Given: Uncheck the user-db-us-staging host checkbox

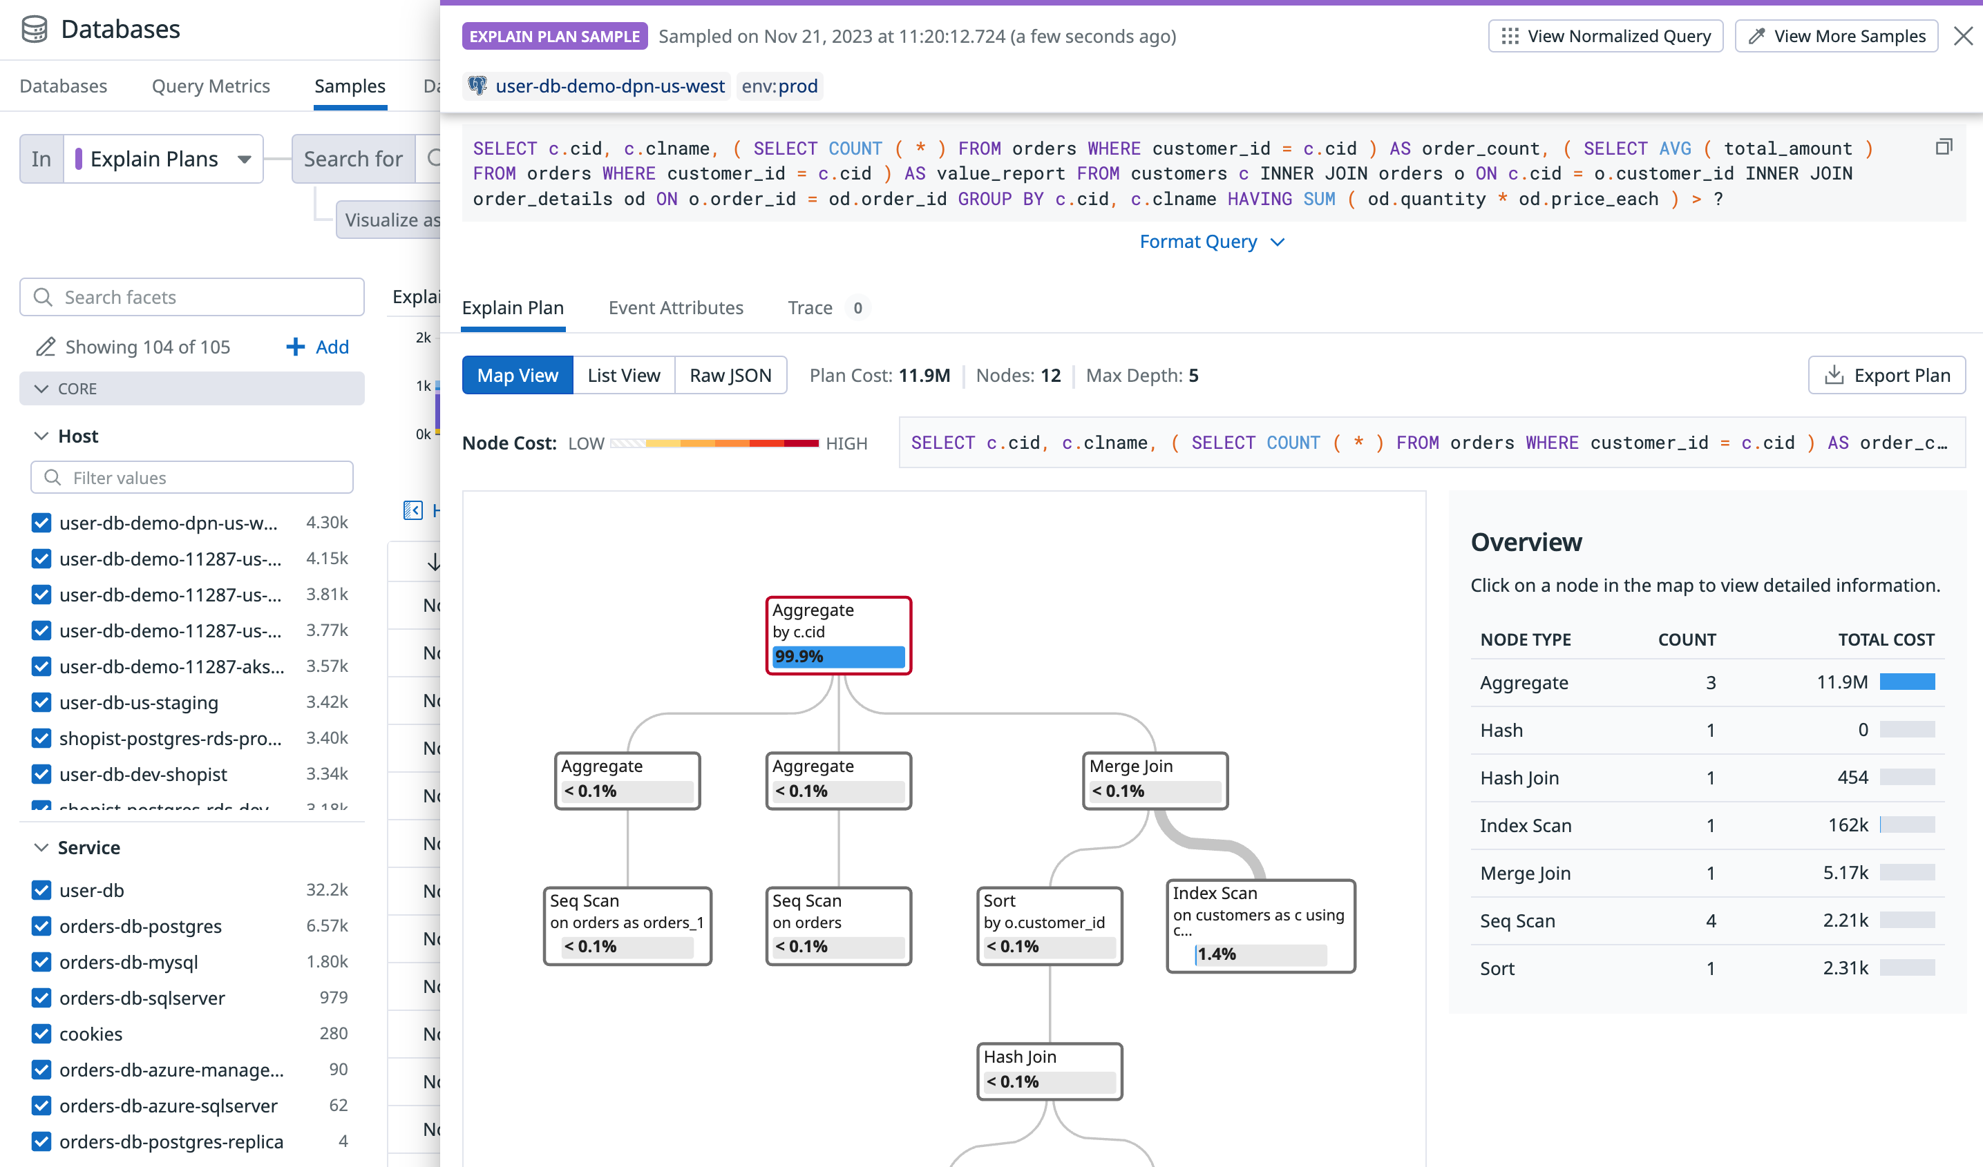Looking at the screenshot, I should click(x=41, y=702).
